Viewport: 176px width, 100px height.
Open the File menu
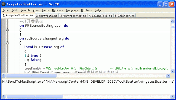coord(6,10)
